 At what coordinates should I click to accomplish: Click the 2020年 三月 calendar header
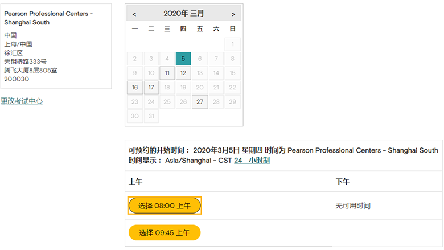coord(183,14)
